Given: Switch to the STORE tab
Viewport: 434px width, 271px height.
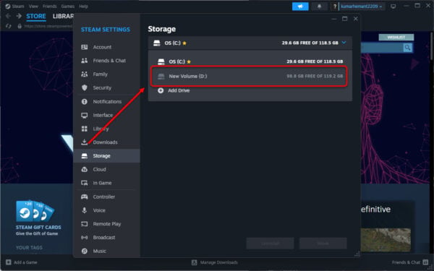Looking at the screenshot, I should coord(36,16).
